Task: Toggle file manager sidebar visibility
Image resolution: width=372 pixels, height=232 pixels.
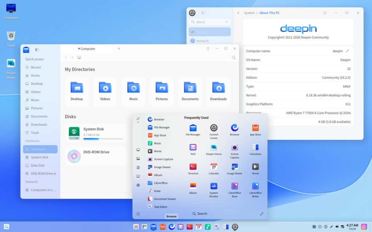Action: pos(37,50)
